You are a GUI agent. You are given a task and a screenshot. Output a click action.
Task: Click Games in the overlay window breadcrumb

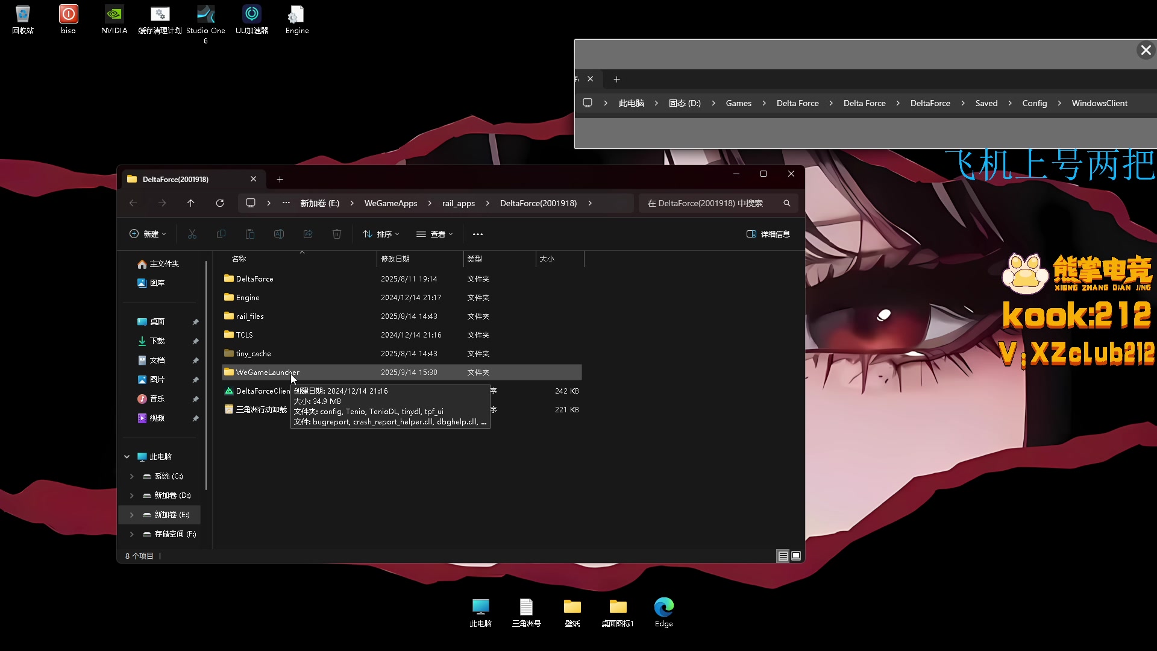pos(738,103)
